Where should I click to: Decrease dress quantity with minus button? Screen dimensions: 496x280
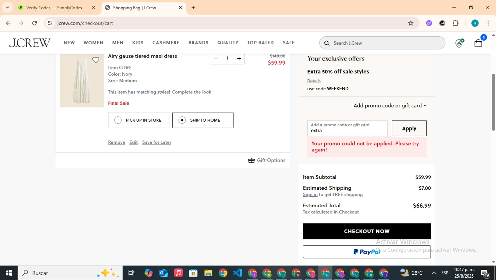(x=216, y=59)
